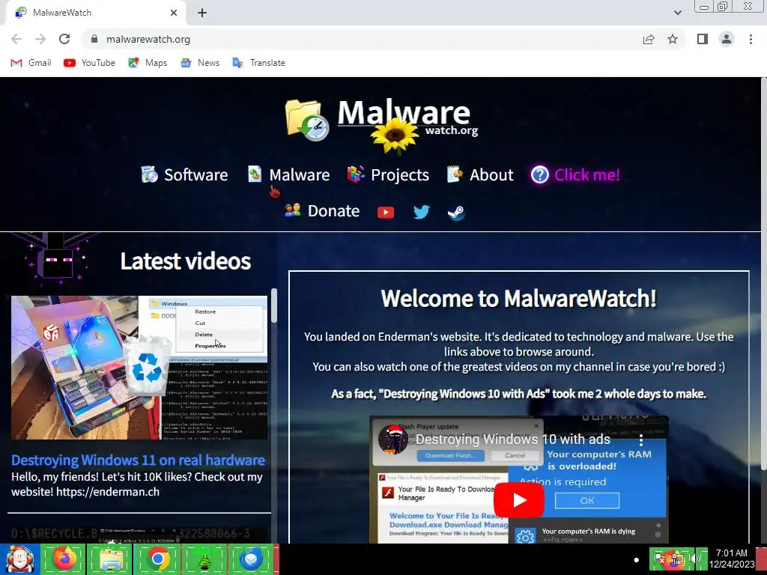Open the Gmail bookmark
Image resolution: width=767 pixels, height=575 pixels.
pos(31,63)
